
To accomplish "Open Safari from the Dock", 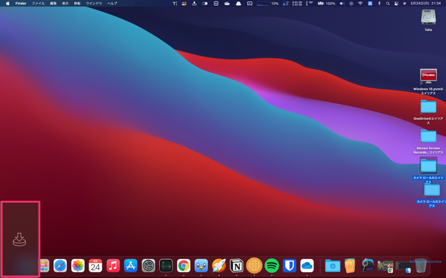I will [x=60, y=266].
